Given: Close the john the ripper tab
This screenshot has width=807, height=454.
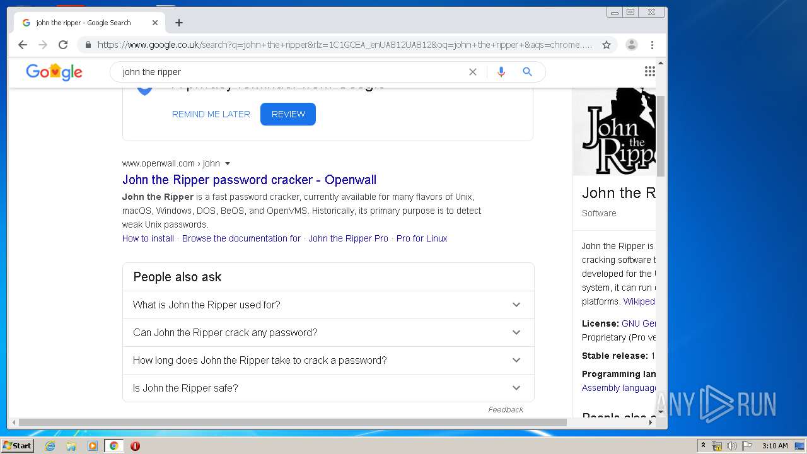Looking at the screenshot, I should 155,23.
